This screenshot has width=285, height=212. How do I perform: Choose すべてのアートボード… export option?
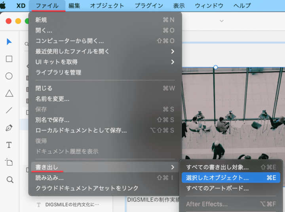click(x=231, y=188)
